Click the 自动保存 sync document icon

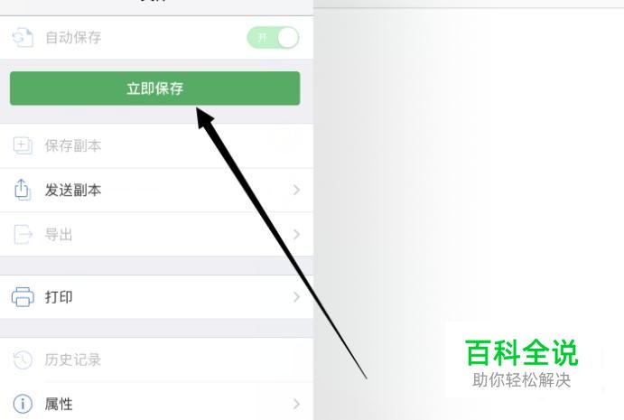23,38
